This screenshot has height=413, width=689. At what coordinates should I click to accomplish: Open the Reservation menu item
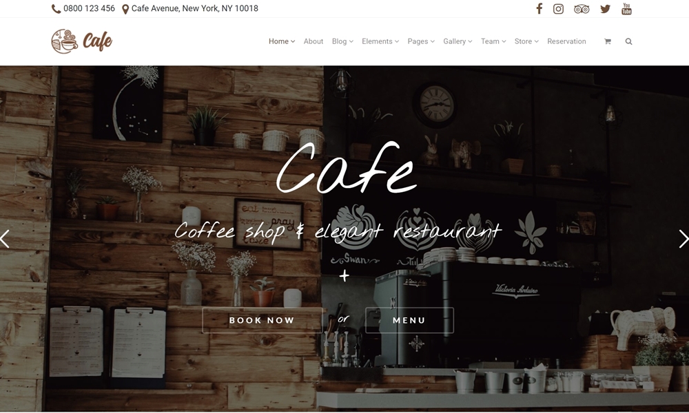pos(566,41)
